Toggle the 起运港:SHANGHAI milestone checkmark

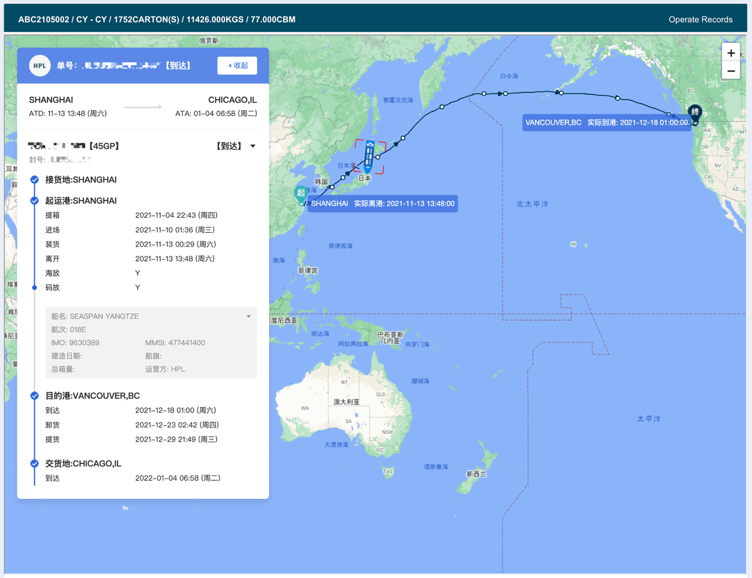click(x=35, y=201)
